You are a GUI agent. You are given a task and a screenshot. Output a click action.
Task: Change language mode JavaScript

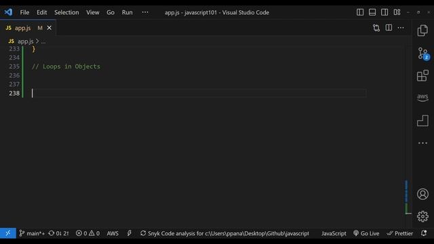tap(334, 233)
